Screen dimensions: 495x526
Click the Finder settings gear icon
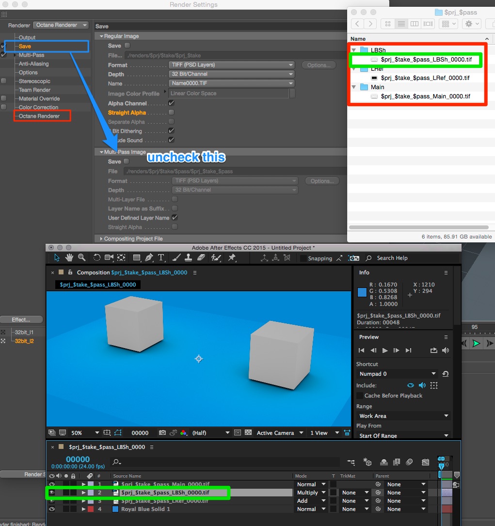coord(472,24)
